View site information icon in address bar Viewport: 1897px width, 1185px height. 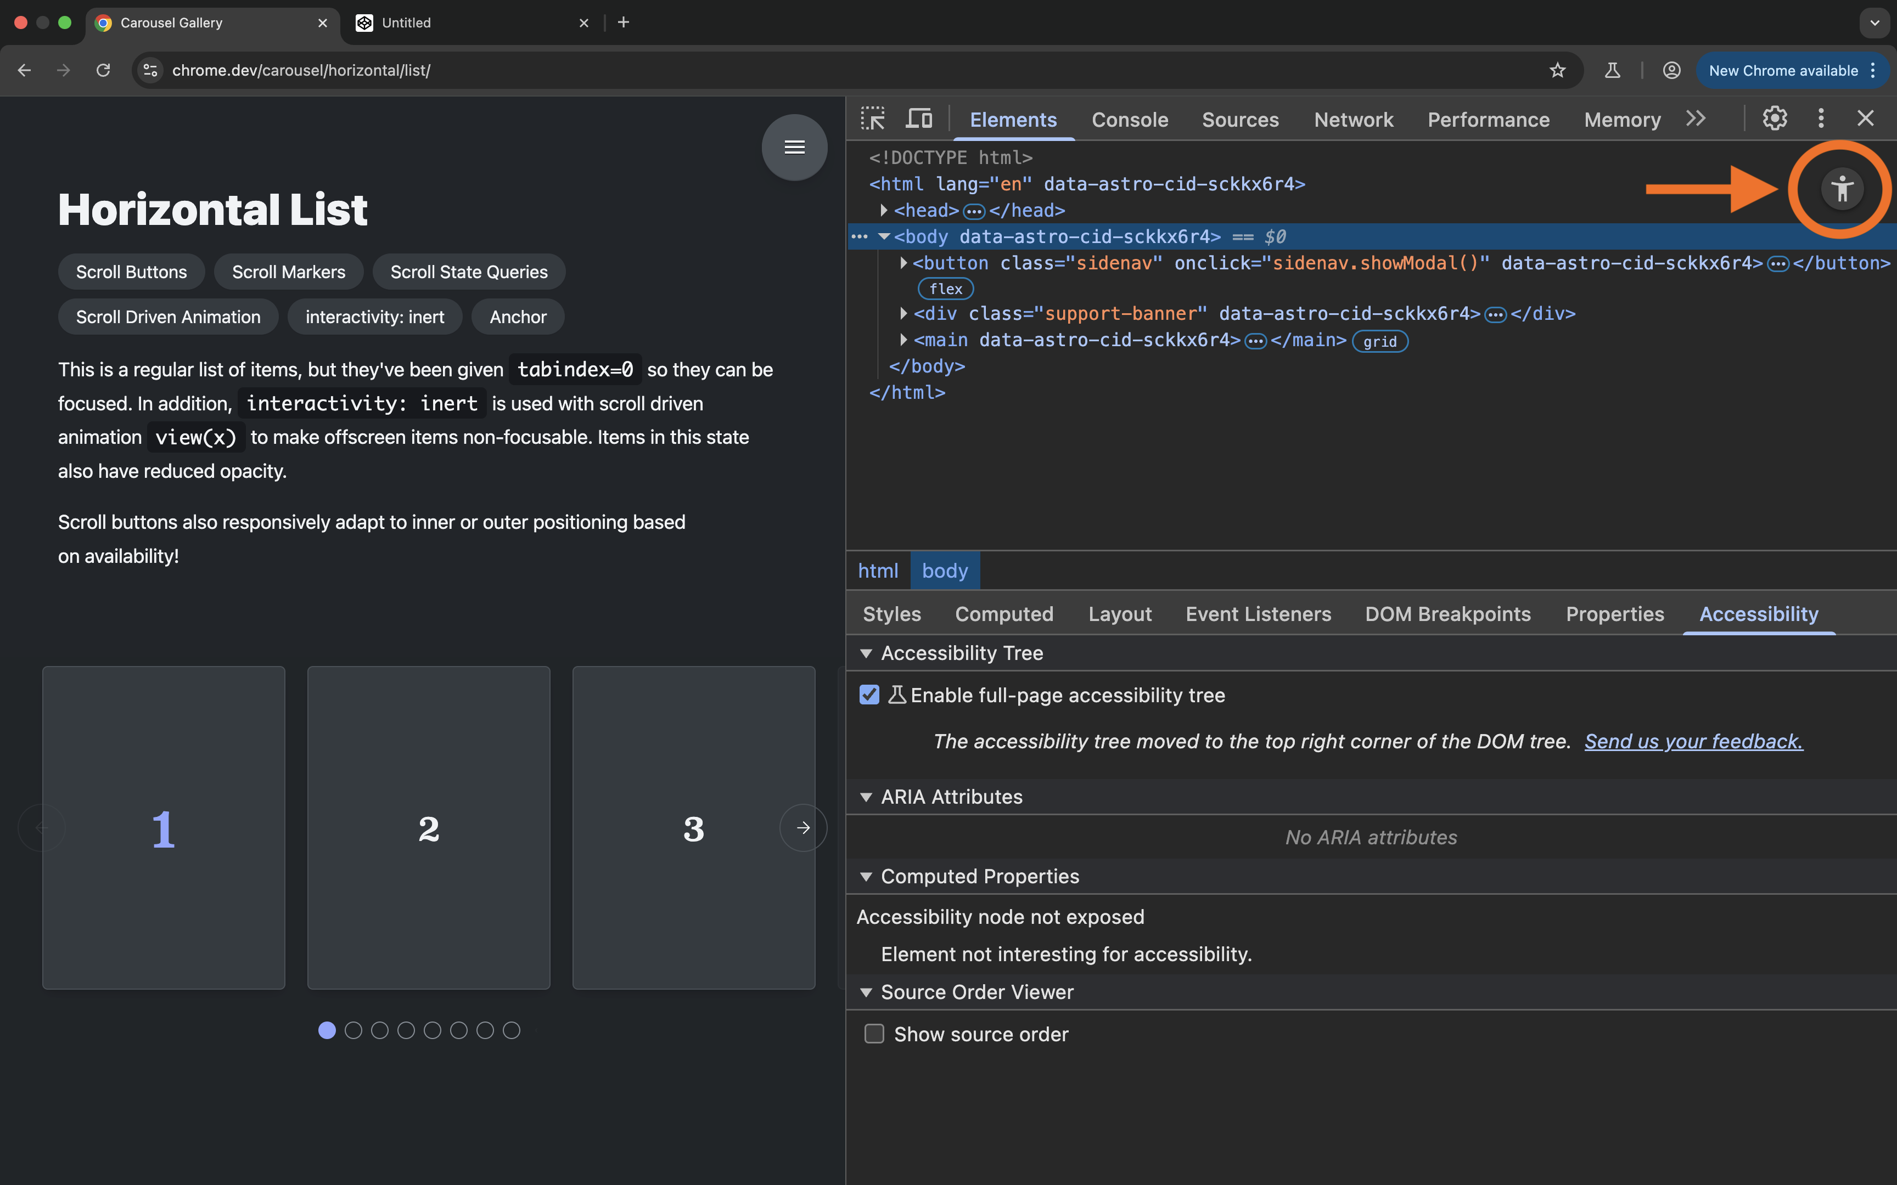[150, 71]
